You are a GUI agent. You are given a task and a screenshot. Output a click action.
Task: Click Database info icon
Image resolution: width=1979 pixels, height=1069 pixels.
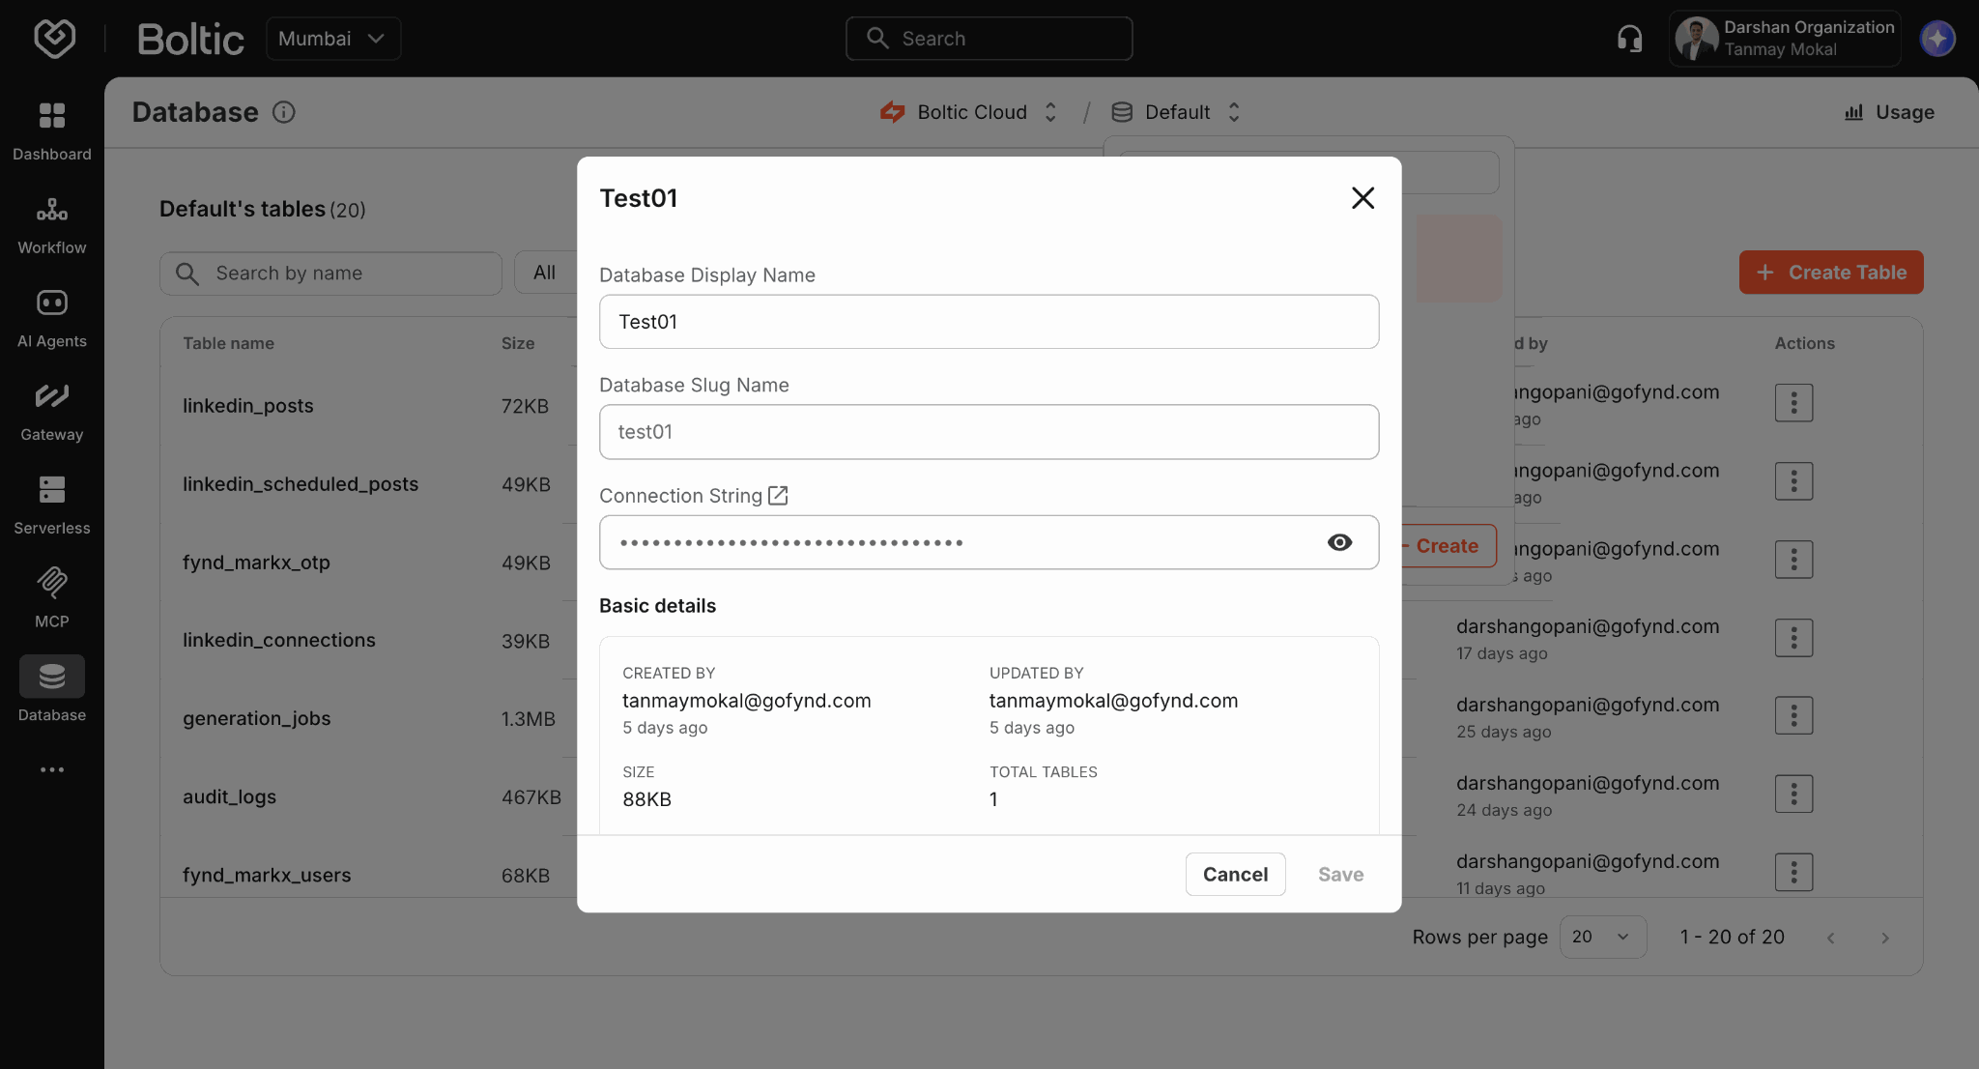(x=283, y=112)
